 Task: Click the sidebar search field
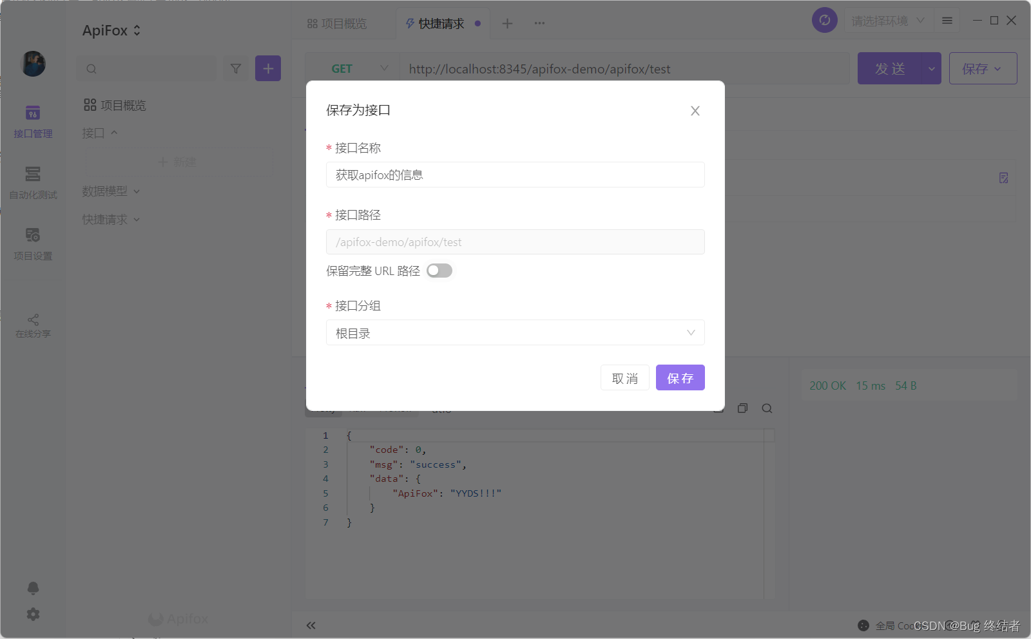click(147, 68)
